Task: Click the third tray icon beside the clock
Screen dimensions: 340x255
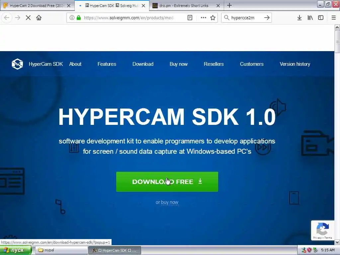Action: [x=315, y=250]
